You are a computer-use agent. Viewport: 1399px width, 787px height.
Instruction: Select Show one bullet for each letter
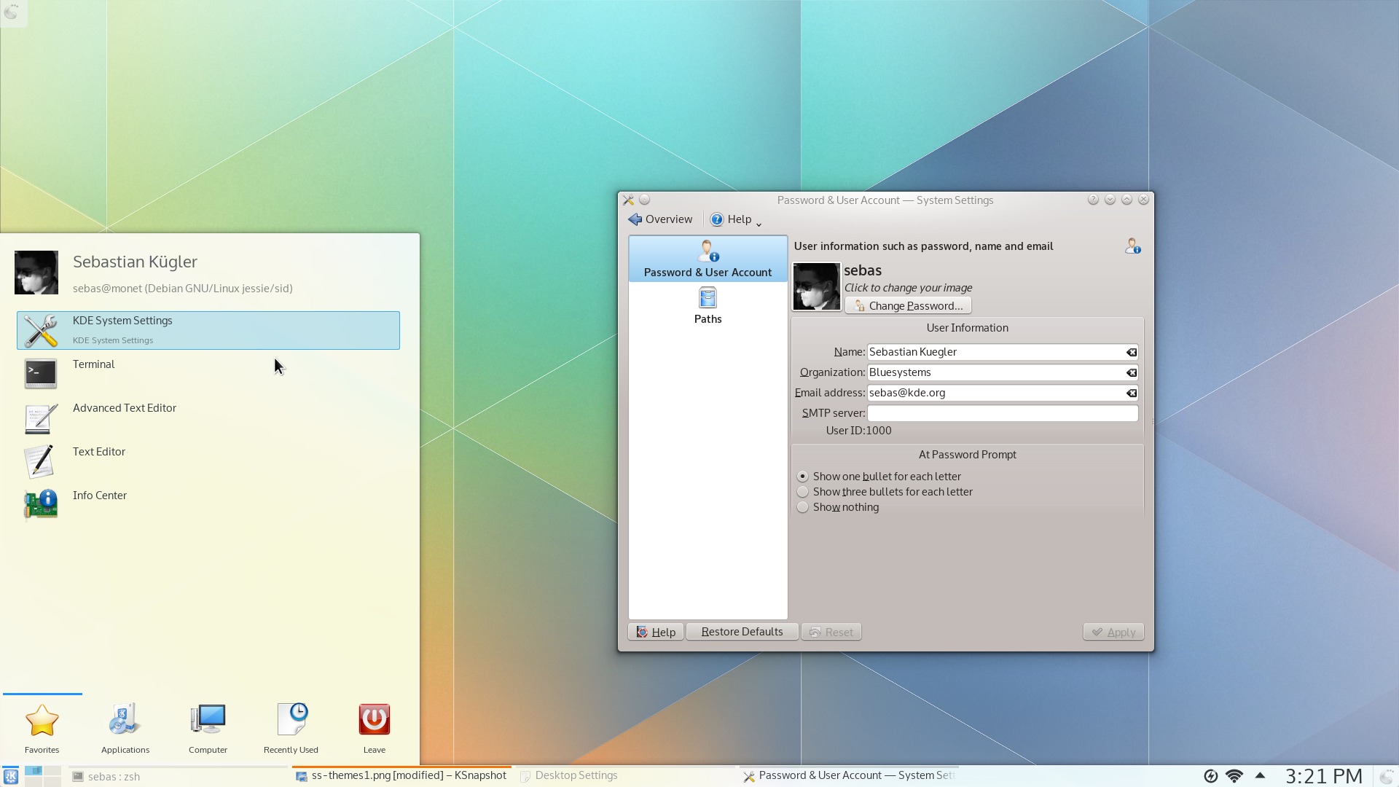[802, 476]
